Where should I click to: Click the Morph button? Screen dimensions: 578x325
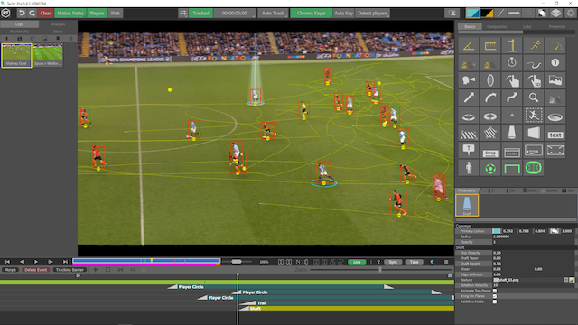click(x=10, y=270)
